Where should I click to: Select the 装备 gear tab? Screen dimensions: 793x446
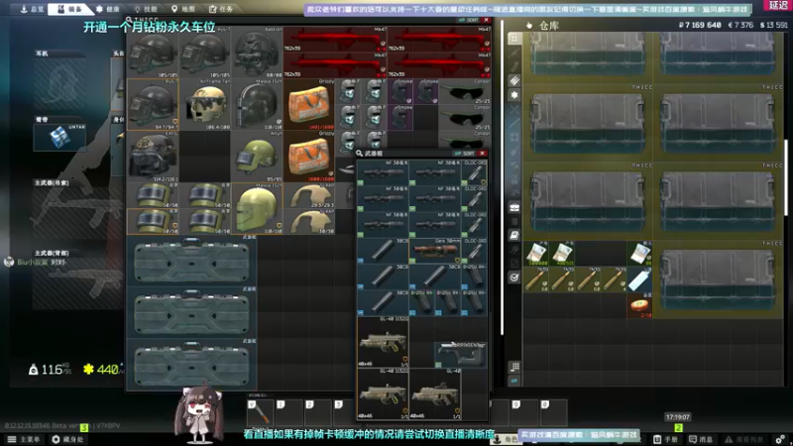[69, 9]
